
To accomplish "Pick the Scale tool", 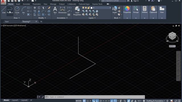I will 39,14.
